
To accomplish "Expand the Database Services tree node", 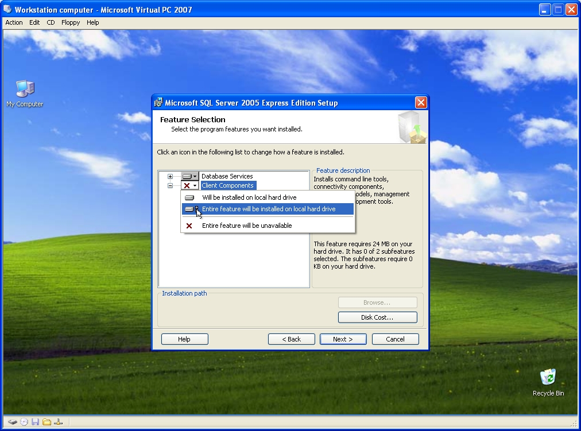I will point(170,176).
